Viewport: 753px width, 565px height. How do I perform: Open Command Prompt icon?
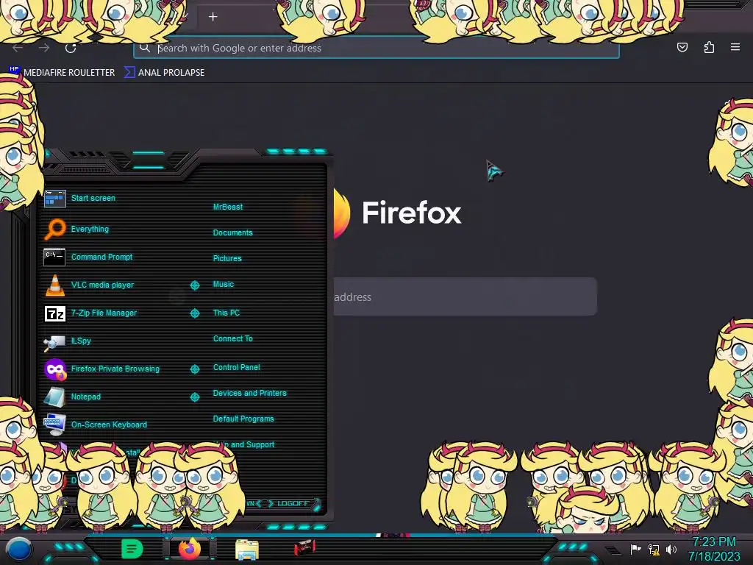[54, 257]
